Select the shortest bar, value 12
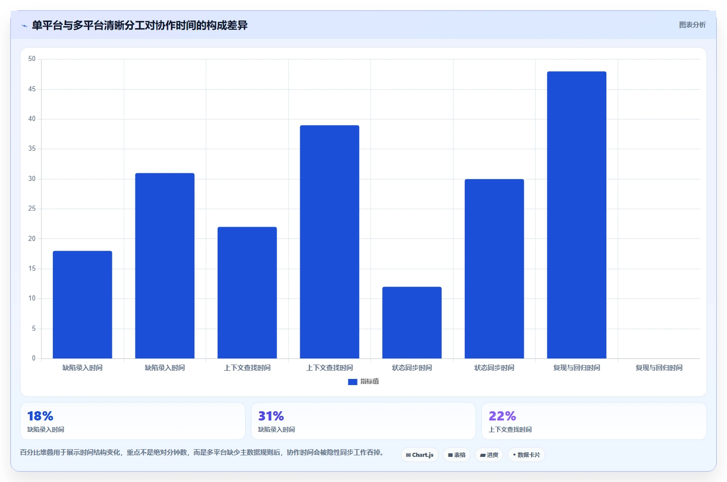727x482 pixels. (412, 323)
